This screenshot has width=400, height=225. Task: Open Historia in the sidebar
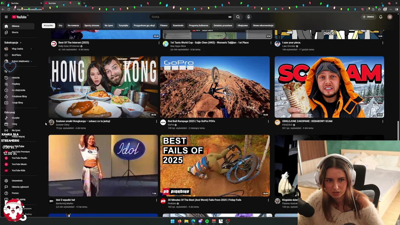point(18,77)
